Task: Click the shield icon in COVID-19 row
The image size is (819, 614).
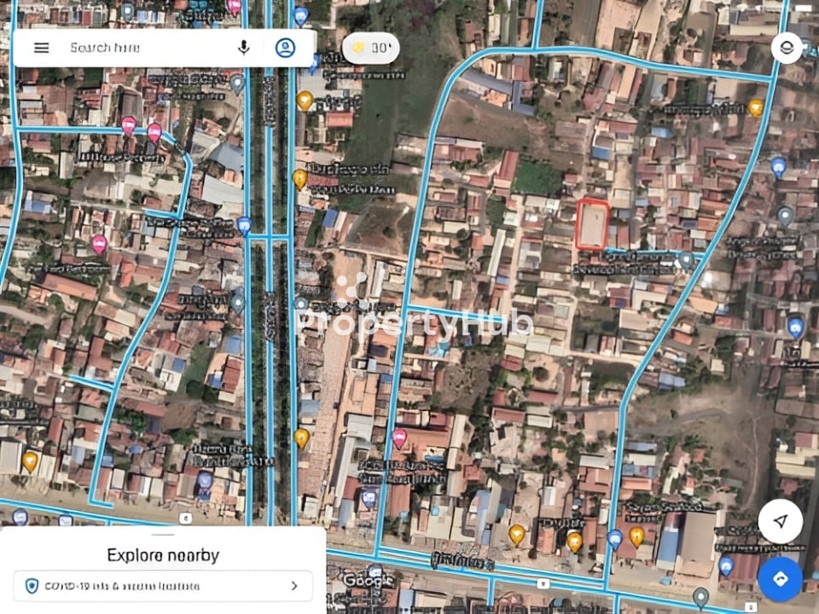Action: point(32,586)
